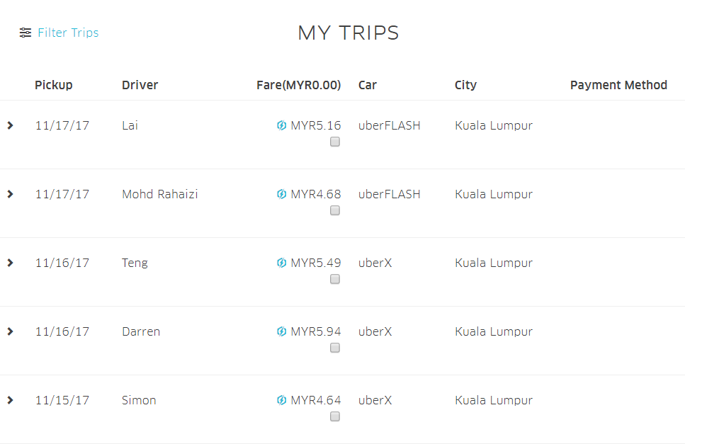Expand Simon's trip on 11/15/17
702x444 pixels.
pos(10,400)
